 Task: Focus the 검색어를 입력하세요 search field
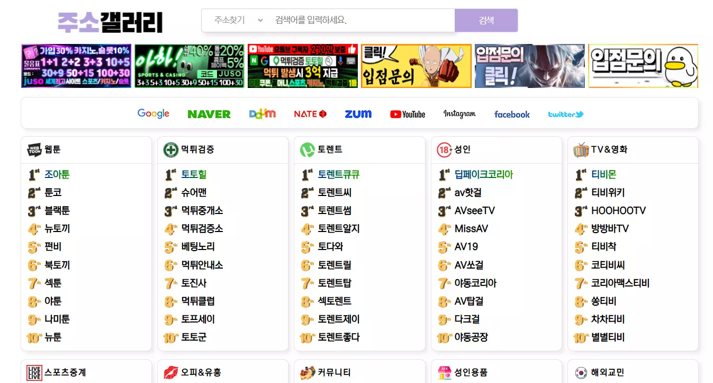pyautogui.click(x=363, y=20)
